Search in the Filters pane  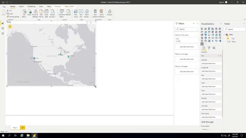[187, 29]
